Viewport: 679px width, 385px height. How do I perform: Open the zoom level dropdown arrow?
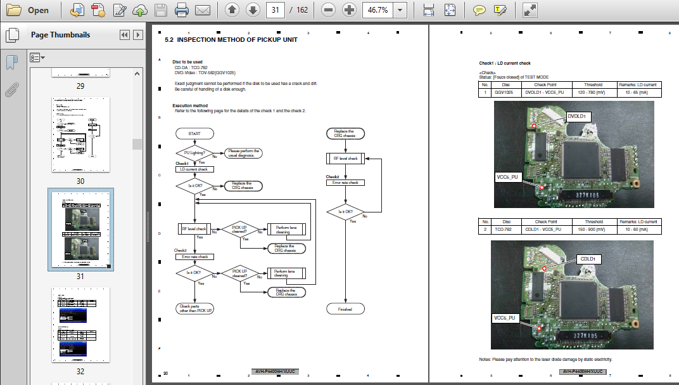point(400,10)
